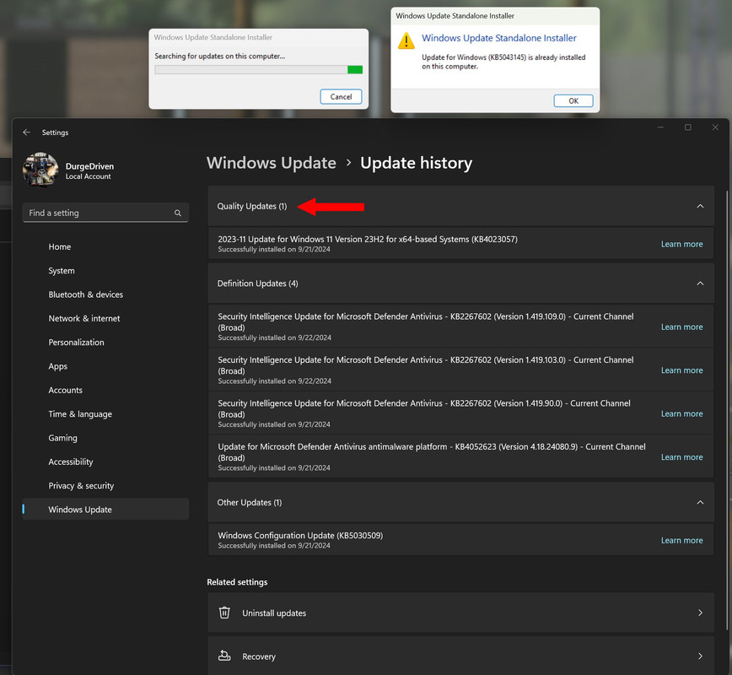732x675 pixels.
Task: Collapse the Quality Updates section
Action: point(700,206)
